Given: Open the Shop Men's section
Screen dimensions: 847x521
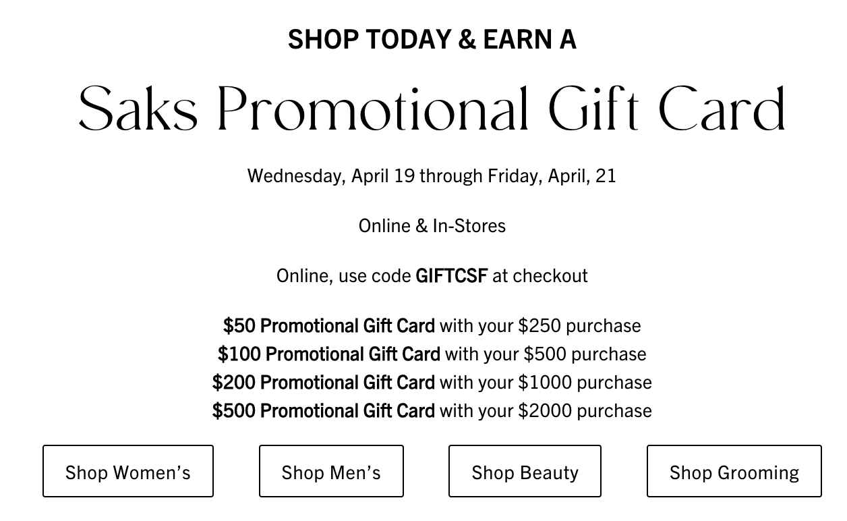Looking at the screenshot, I should (331, 471).
